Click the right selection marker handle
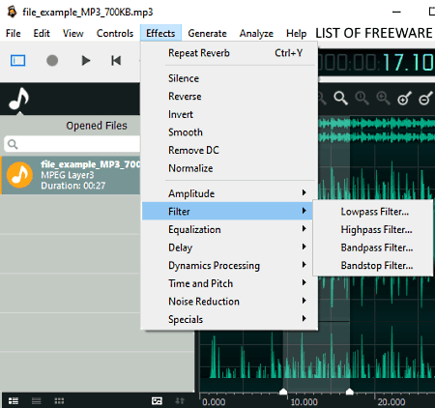This screenshot has height=408, width=435. [x=350, y=392]
